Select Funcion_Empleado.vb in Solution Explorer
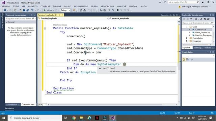Image resolution: width=216 pixels, height=121 pixels. pos(204,35)
